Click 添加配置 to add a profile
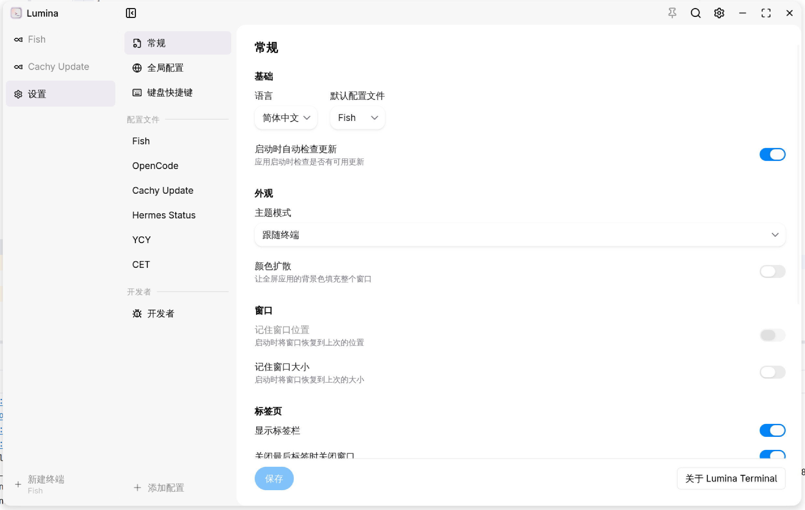 click(x=178, y=488)
